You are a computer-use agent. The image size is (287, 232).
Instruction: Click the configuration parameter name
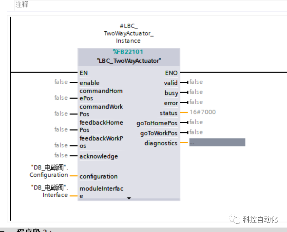98,176
